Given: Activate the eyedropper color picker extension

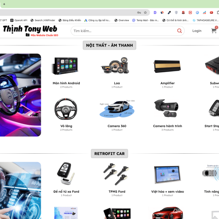Looking at the screenshot, I should click(169, 13).
